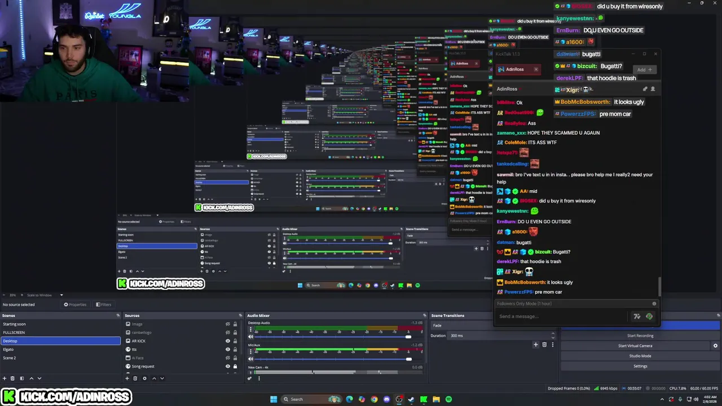The height and width of the screenshot is (406, 722).
Task: Open Mic/Aux options three dots
Action: [x=250, y=352]
